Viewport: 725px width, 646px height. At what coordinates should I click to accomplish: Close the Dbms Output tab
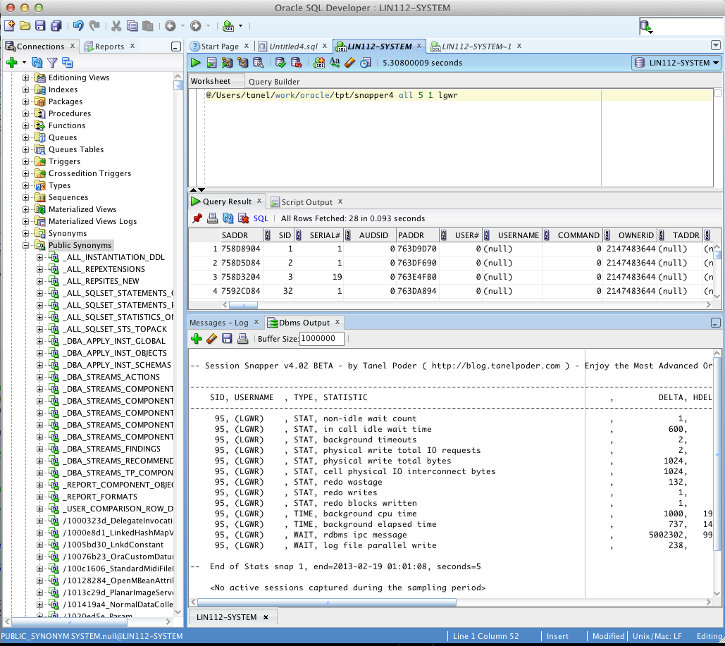tap(337, 322)
